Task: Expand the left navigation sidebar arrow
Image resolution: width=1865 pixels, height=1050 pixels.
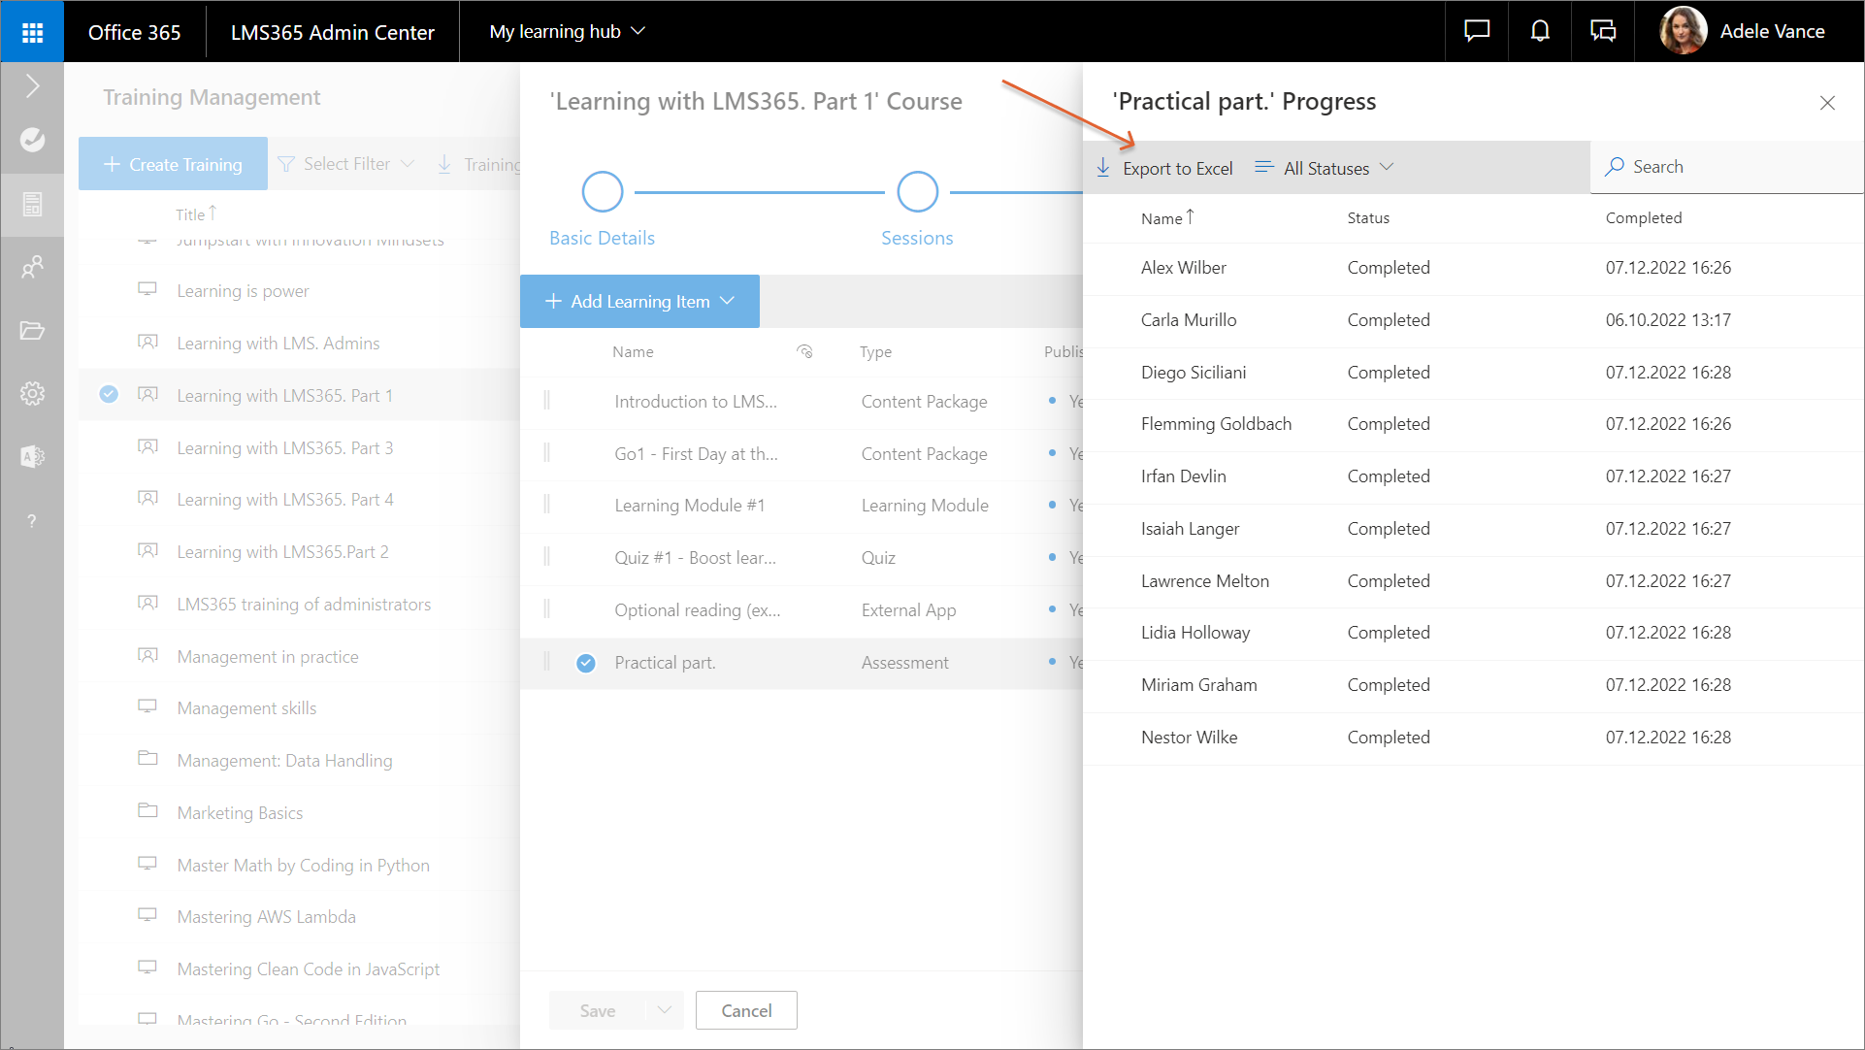Action: [x=32, y=85]
